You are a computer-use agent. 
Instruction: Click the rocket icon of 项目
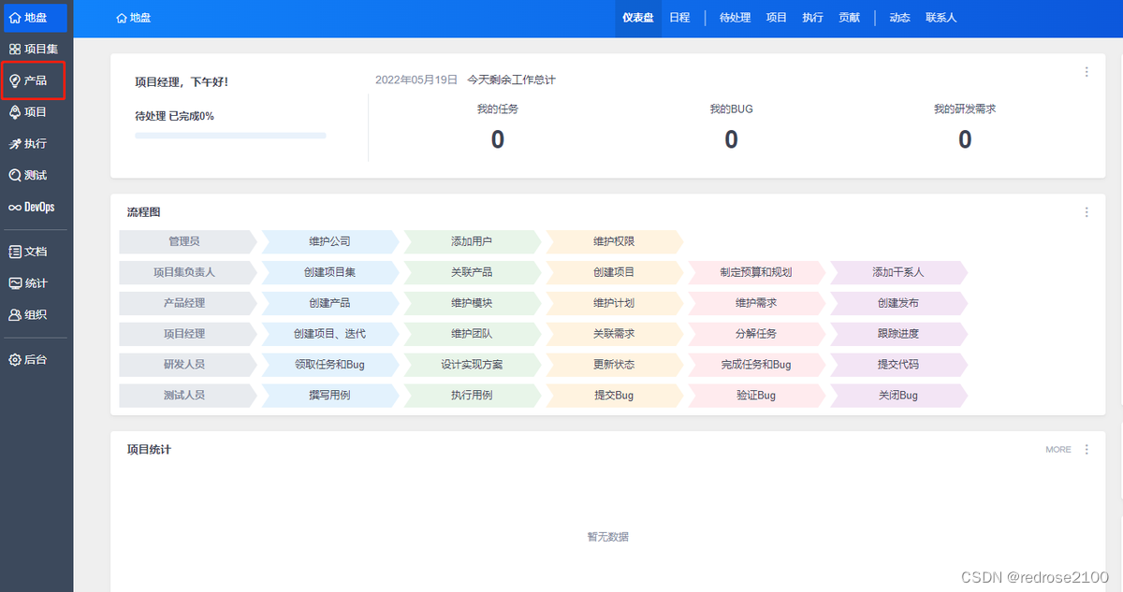[x=15, y=112]
